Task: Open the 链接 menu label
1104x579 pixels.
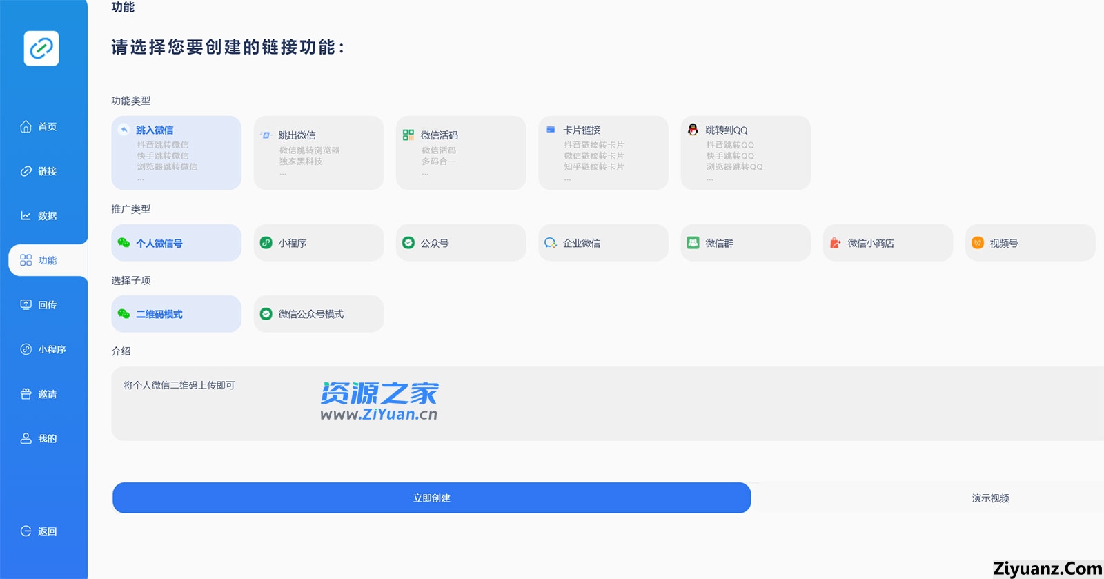Action: click(48, 171)
